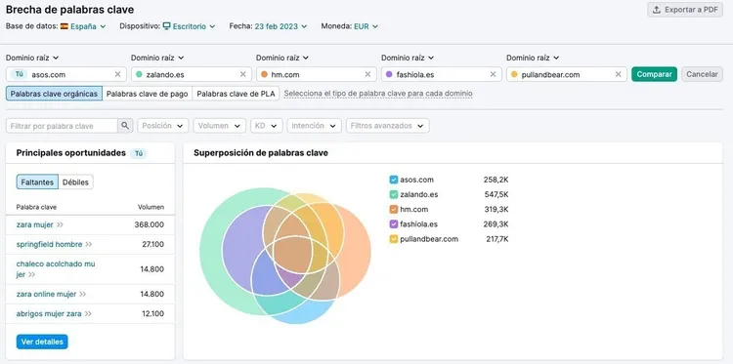Click the yellow pullandbear.com color dot
The image size is (733, 364).
(514, 74)
